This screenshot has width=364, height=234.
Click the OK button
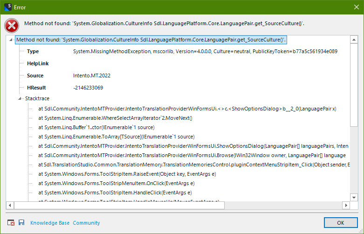click(341, 223)
